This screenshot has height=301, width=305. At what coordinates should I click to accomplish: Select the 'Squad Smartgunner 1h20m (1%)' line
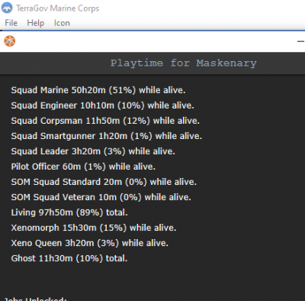point(107,136)
